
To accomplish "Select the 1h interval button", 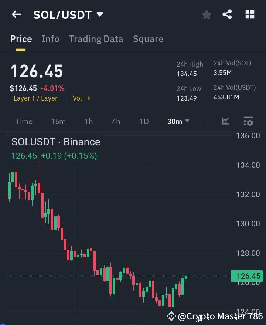I will tap(89, 121).
